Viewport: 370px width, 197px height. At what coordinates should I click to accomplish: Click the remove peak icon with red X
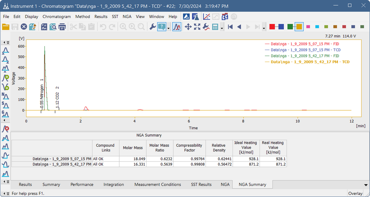[x=5, y=129]
